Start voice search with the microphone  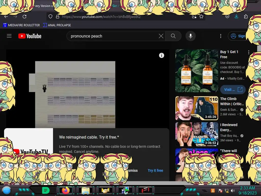point(191,36)
